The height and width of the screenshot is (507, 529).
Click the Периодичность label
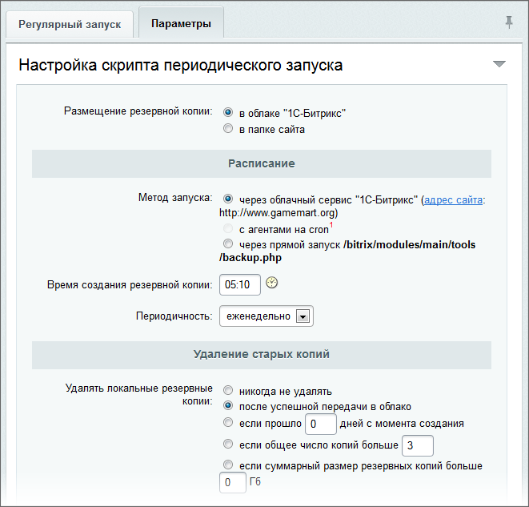[x=174, y=316]
